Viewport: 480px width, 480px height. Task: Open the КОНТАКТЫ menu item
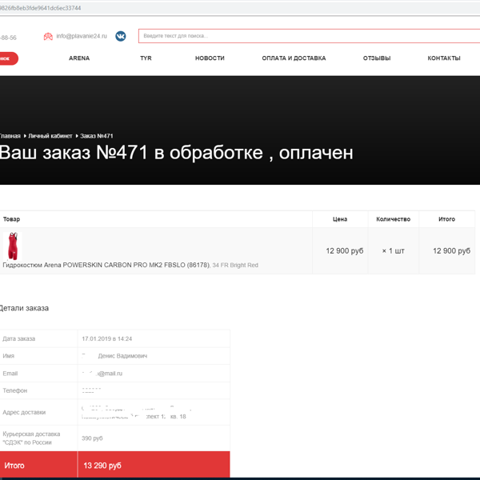[444, 58]
